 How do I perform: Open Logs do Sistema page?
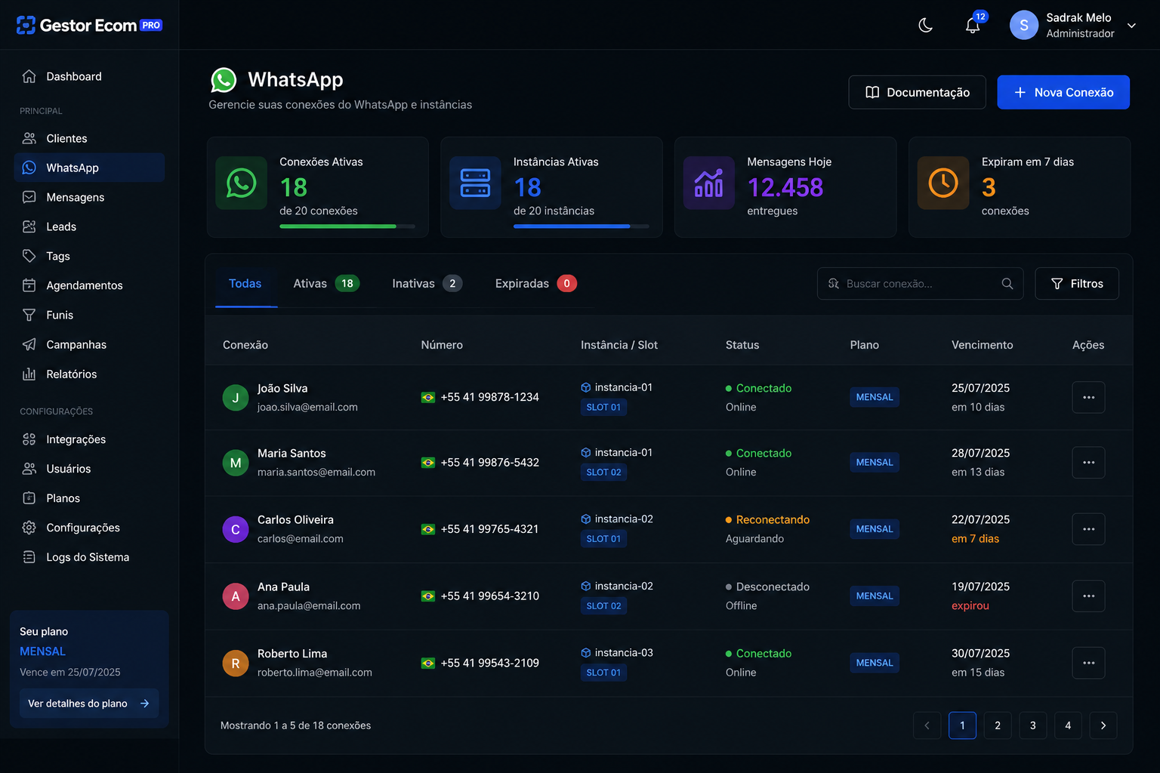89,557
